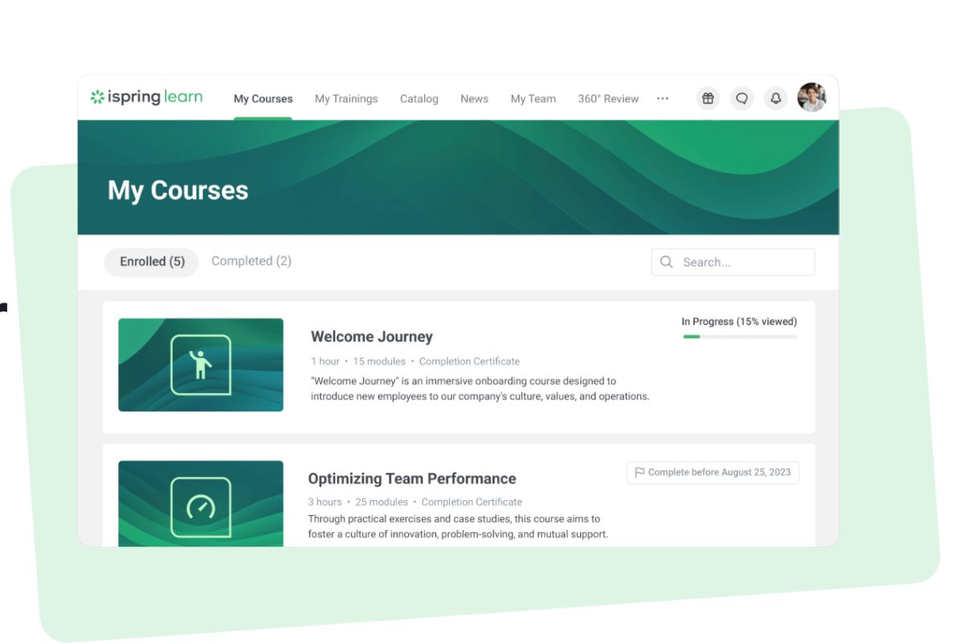Click the My Courses banner heading
This screenshot has width=966, height=644.
click(178, 190)
